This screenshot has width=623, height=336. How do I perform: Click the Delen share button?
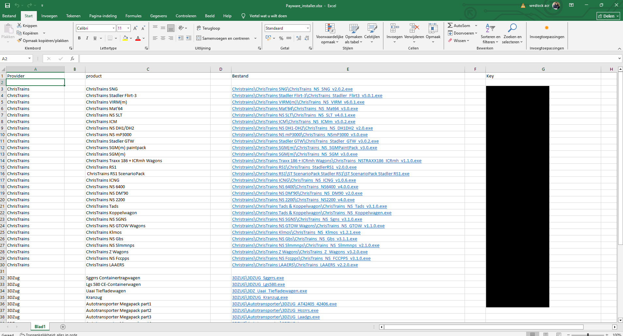[608, 16]
